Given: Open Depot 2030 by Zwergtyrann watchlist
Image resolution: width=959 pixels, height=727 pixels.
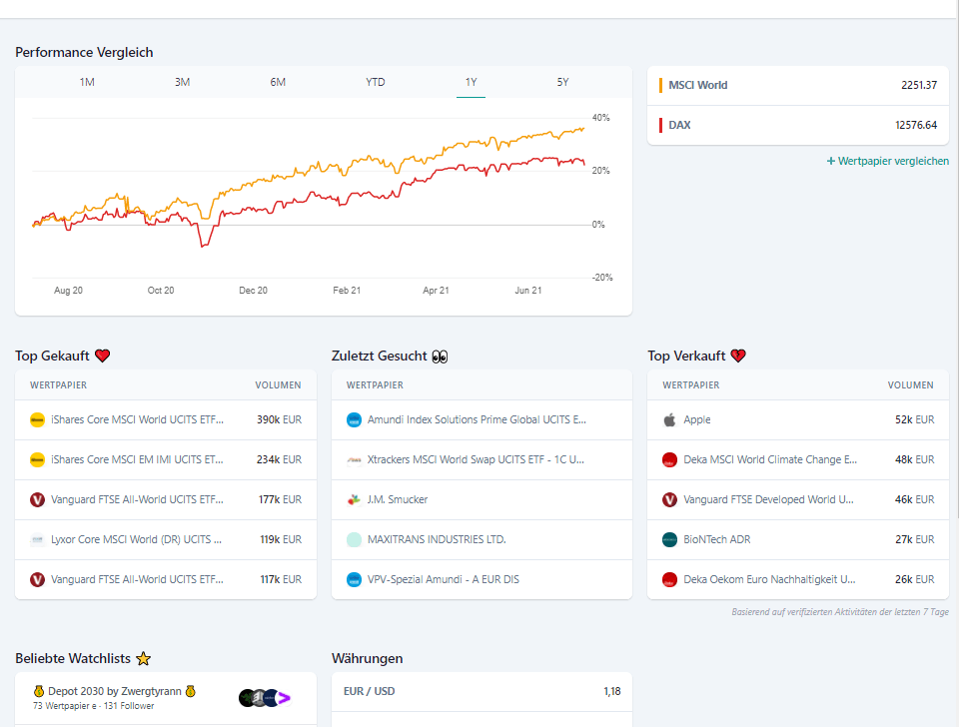Looking at the screenshot, I should (x=166, y=698).
